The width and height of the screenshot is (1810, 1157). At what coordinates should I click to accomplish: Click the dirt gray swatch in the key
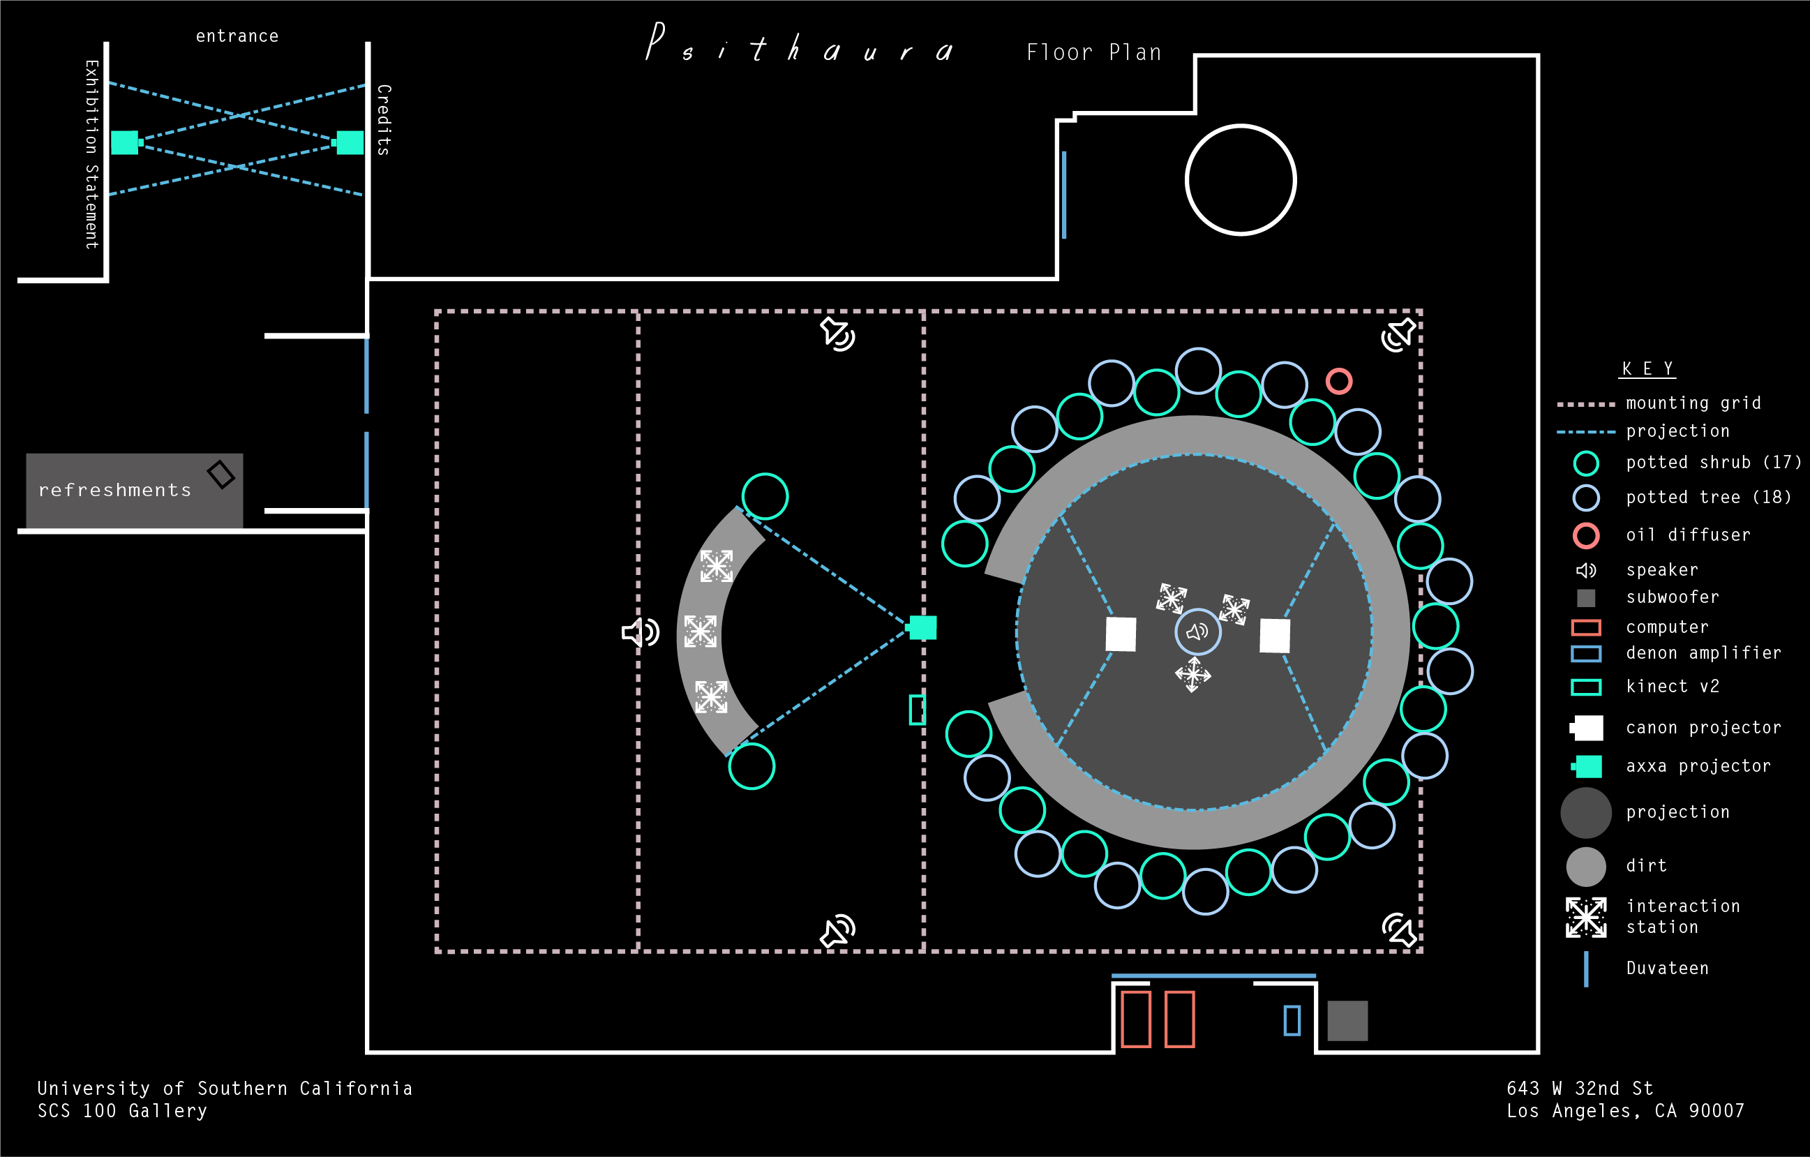click(x=1585, y=866)
